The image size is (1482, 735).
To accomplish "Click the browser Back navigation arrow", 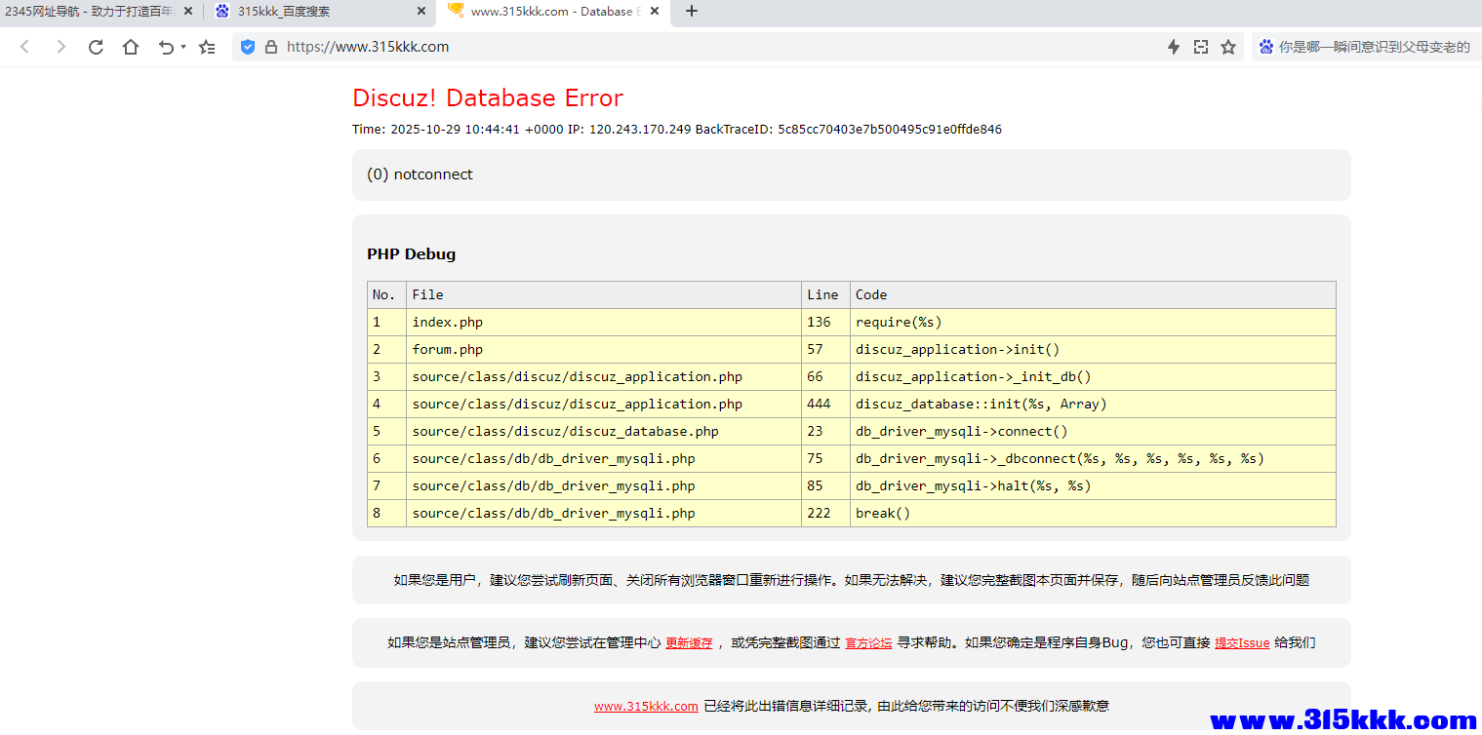I will click(23, 46).
